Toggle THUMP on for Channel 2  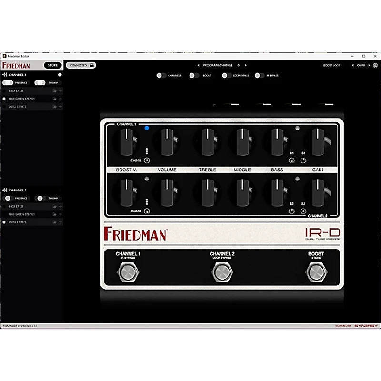[x=40, y=198]
